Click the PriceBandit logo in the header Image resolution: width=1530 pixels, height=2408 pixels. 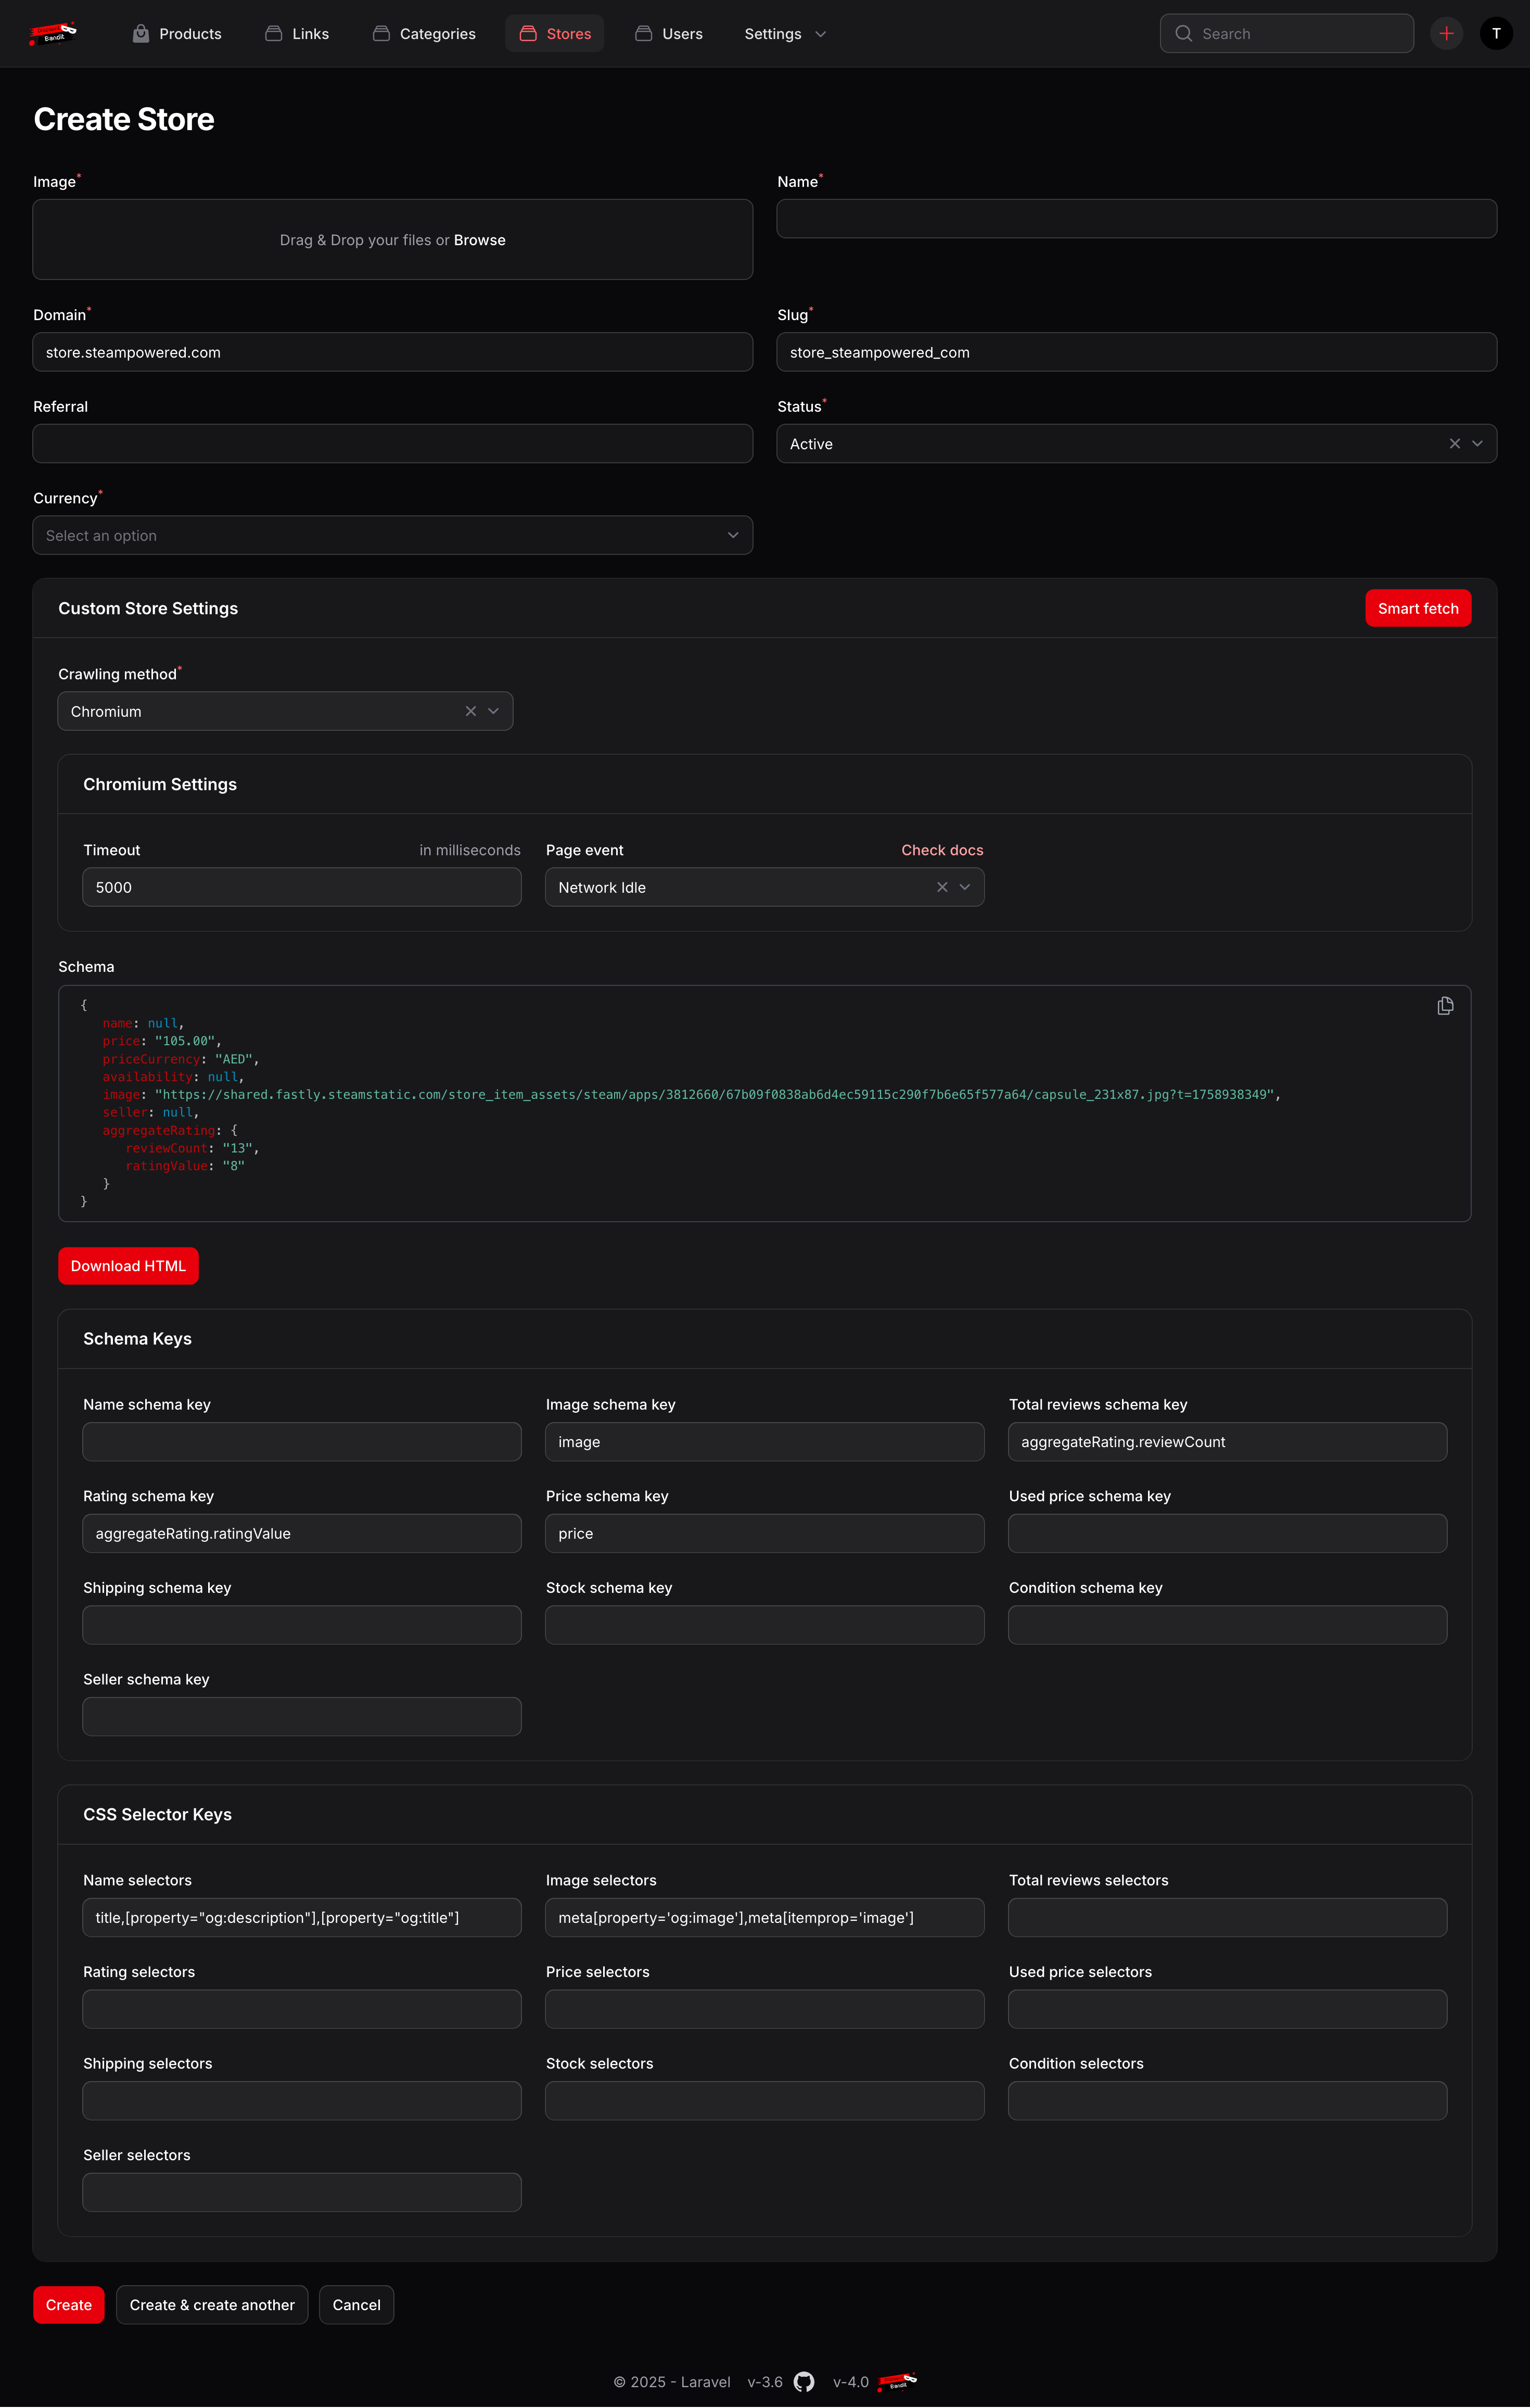[53, 34]
